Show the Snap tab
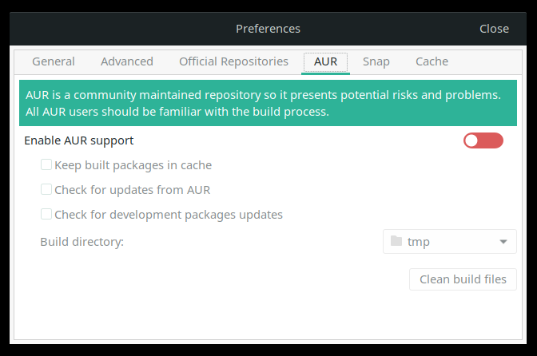The image size is (537, 356). click(x=376, y=61)
